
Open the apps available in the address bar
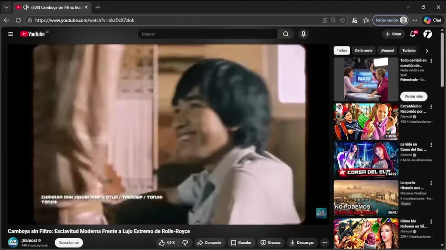[324, 20]
